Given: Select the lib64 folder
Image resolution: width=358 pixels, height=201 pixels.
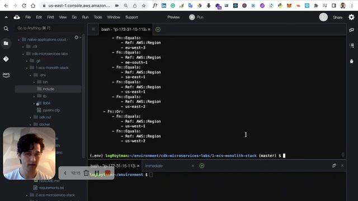Looking at the screenshot, I should coord(46,103).
